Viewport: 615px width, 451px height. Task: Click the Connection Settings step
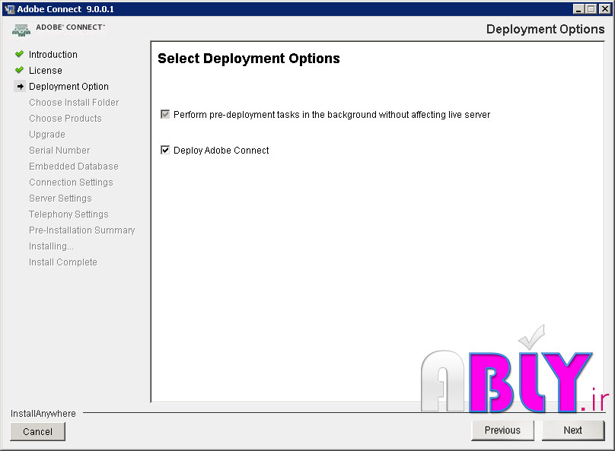(71, 183)
